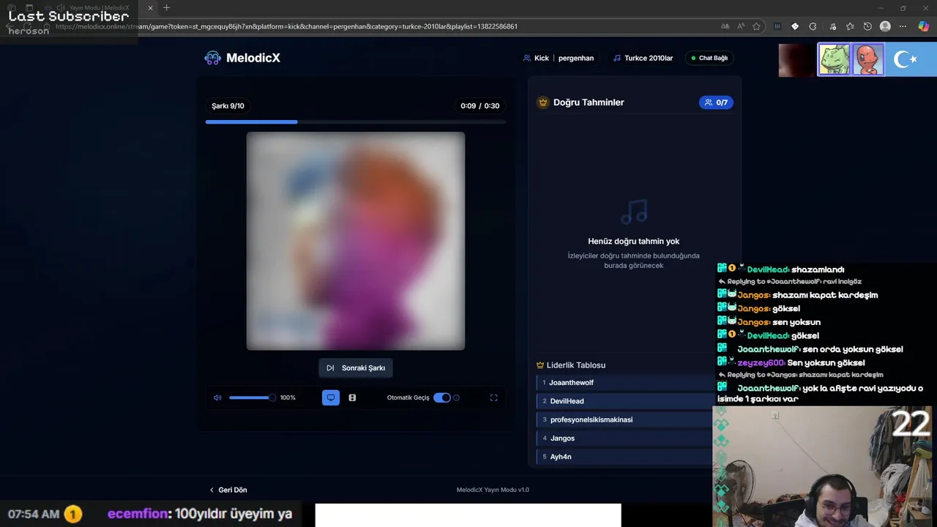Open the info icon beside Otomatik Geçiş
937x527 pixels.
point(456,397)
